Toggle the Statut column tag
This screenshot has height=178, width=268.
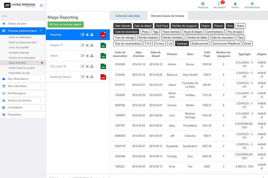pyautogui.click(x=240, y=26)
